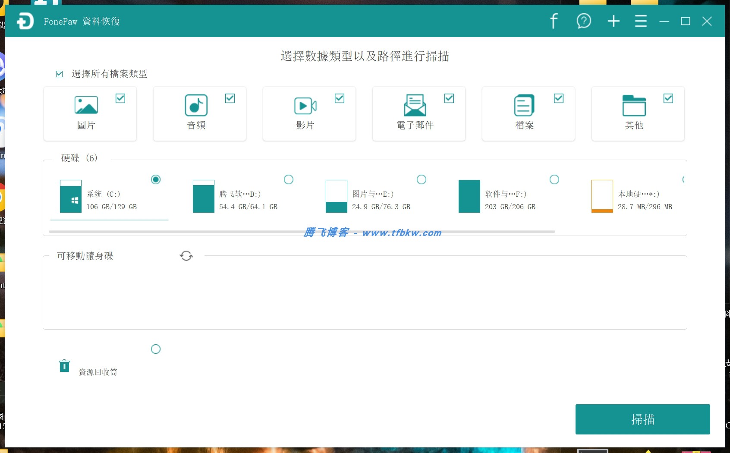Uncheck the 電子郵件 file type checkbox
The height and width of the screenshot is (453, 730).
449,98
